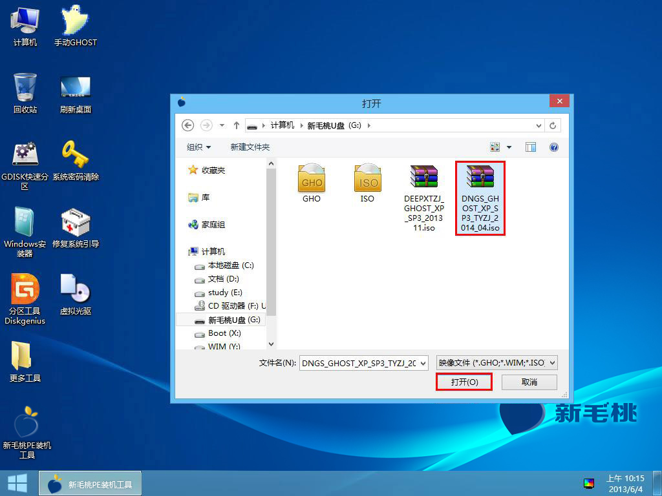This screenshot has height=496, width=662.
Task: Click 新建文件夹 in toolbar
Action: tap(250, 147)
